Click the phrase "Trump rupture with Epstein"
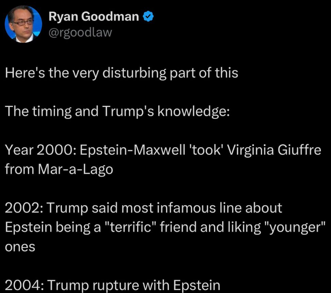This screenshot has width=331, height=293. pos(133,285)
